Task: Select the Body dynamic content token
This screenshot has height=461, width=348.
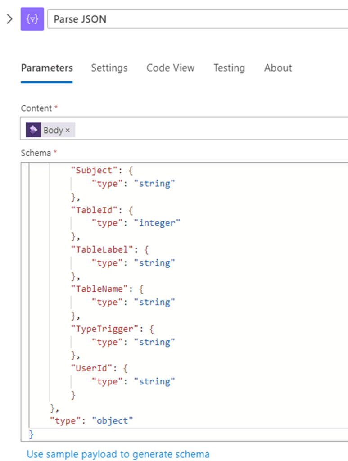Action: [x=50, y=130]
